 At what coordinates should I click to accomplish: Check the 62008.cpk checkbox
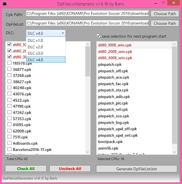tap(9, 131)
